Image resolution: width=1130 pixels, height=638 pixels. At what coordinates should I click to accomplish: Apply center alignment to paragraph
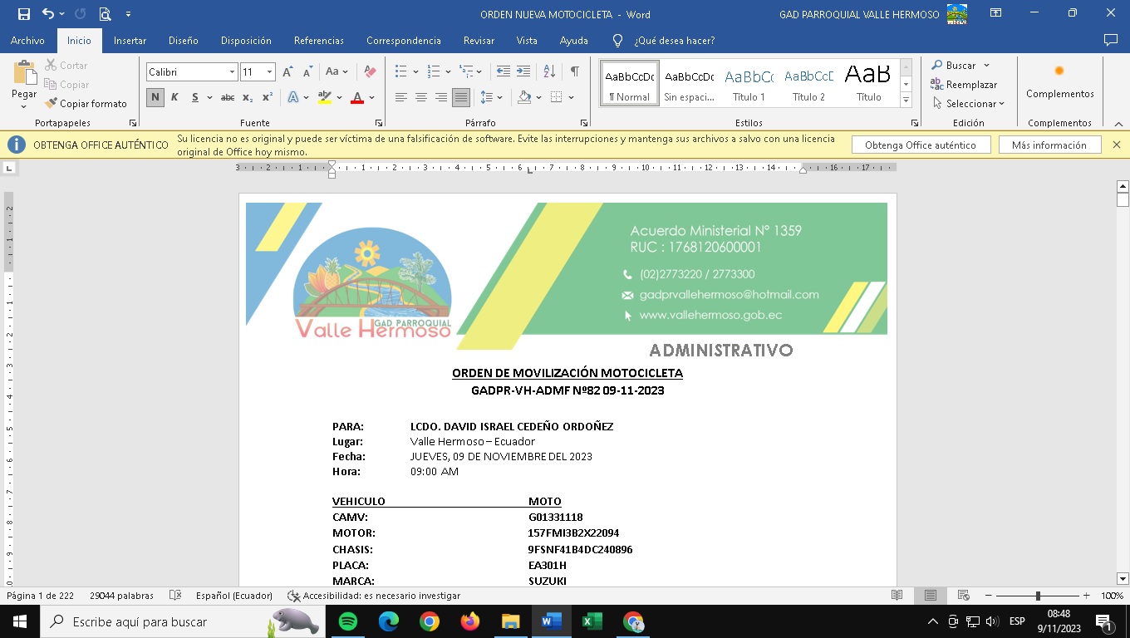[x=421, y=97]
